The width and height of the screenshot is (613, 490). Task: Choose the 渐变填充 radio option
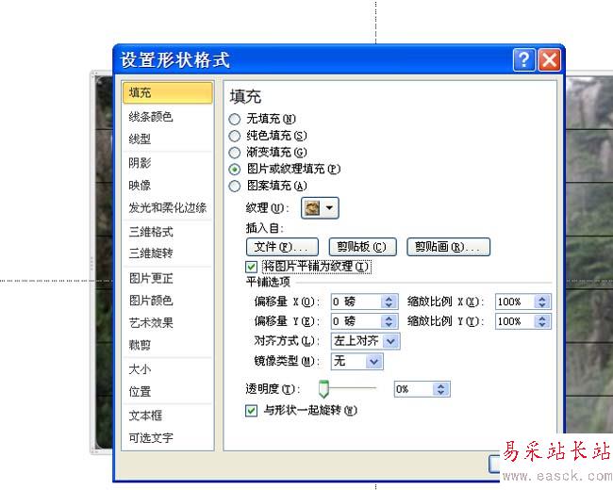coord(235,153)
